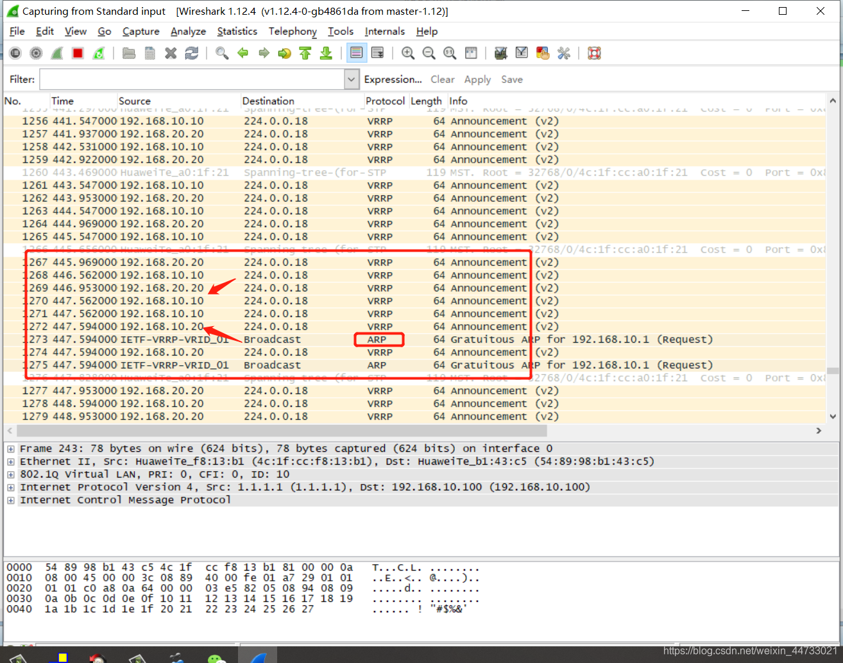
Task: Toggle auto scroll in live capture
Action: [x=377, y=53]
